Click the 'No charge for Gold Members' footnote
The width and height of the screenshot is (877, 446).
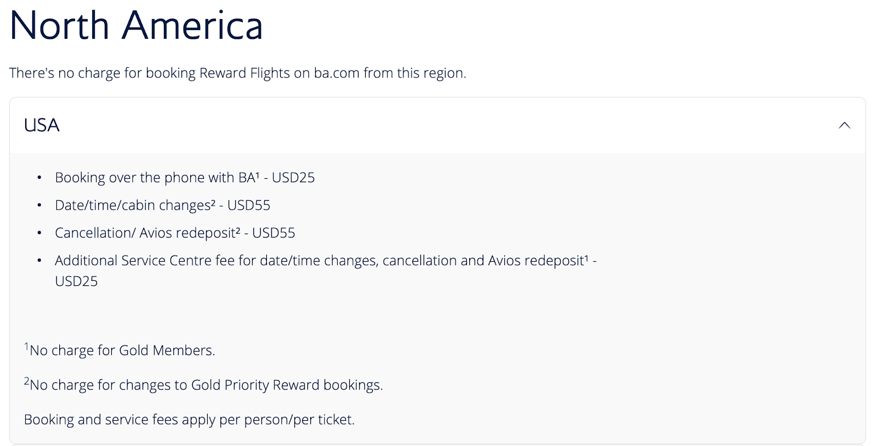pos(119,349)
